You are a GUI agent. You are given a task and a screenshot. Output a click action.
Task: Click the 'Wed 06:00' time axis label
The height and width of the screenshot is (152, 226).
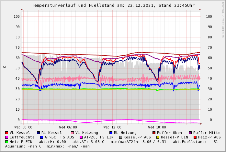pos(68,127)
